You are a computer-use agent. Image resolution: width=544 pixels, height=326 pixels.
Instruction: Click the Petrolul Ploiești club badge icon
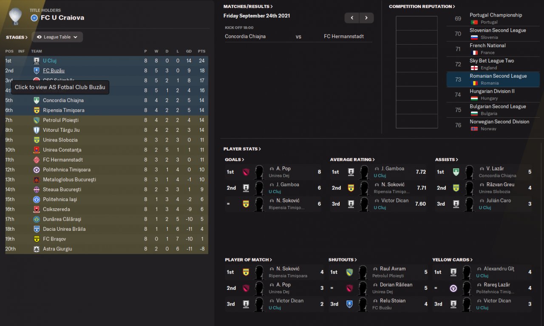click(37, 120)
